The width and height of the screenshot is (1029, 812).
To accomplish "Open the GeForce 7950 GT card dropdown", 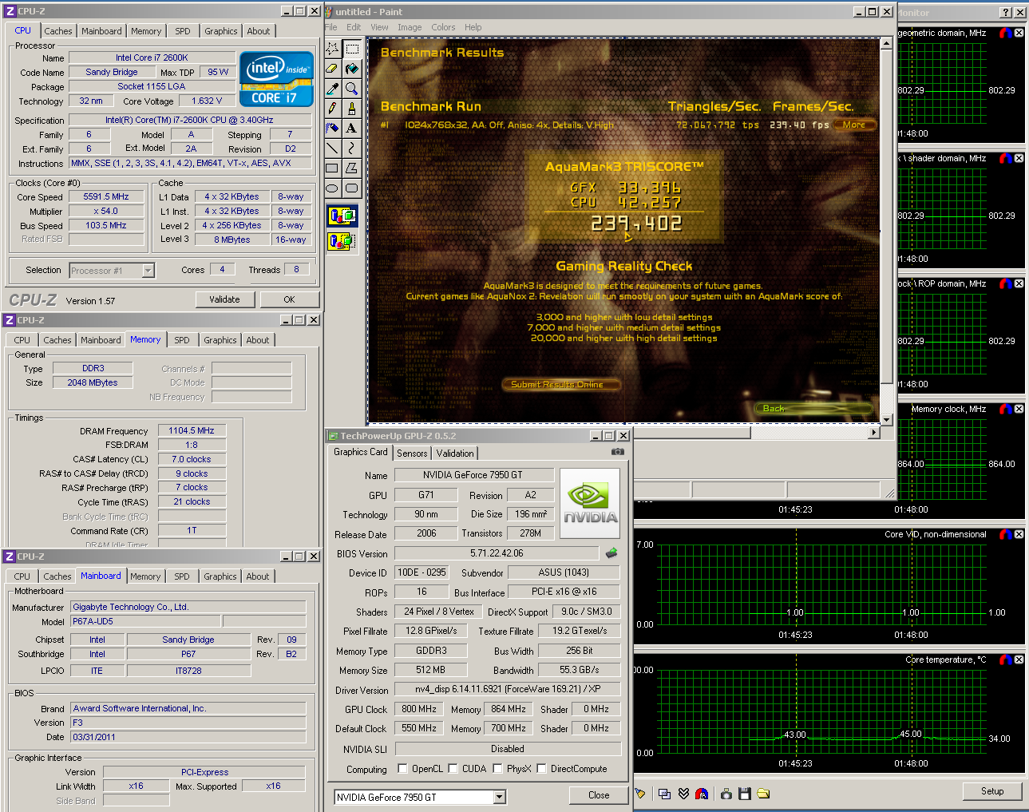I will (x=499, y=797).
